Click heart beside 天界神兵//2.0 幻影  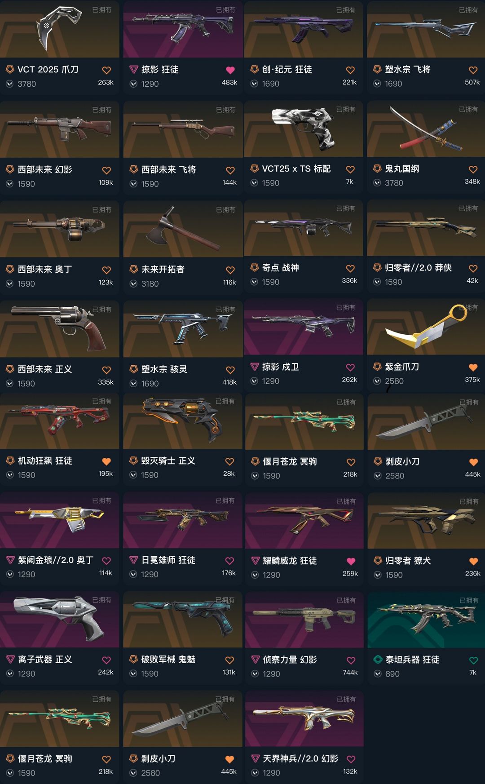coord(351,759)
